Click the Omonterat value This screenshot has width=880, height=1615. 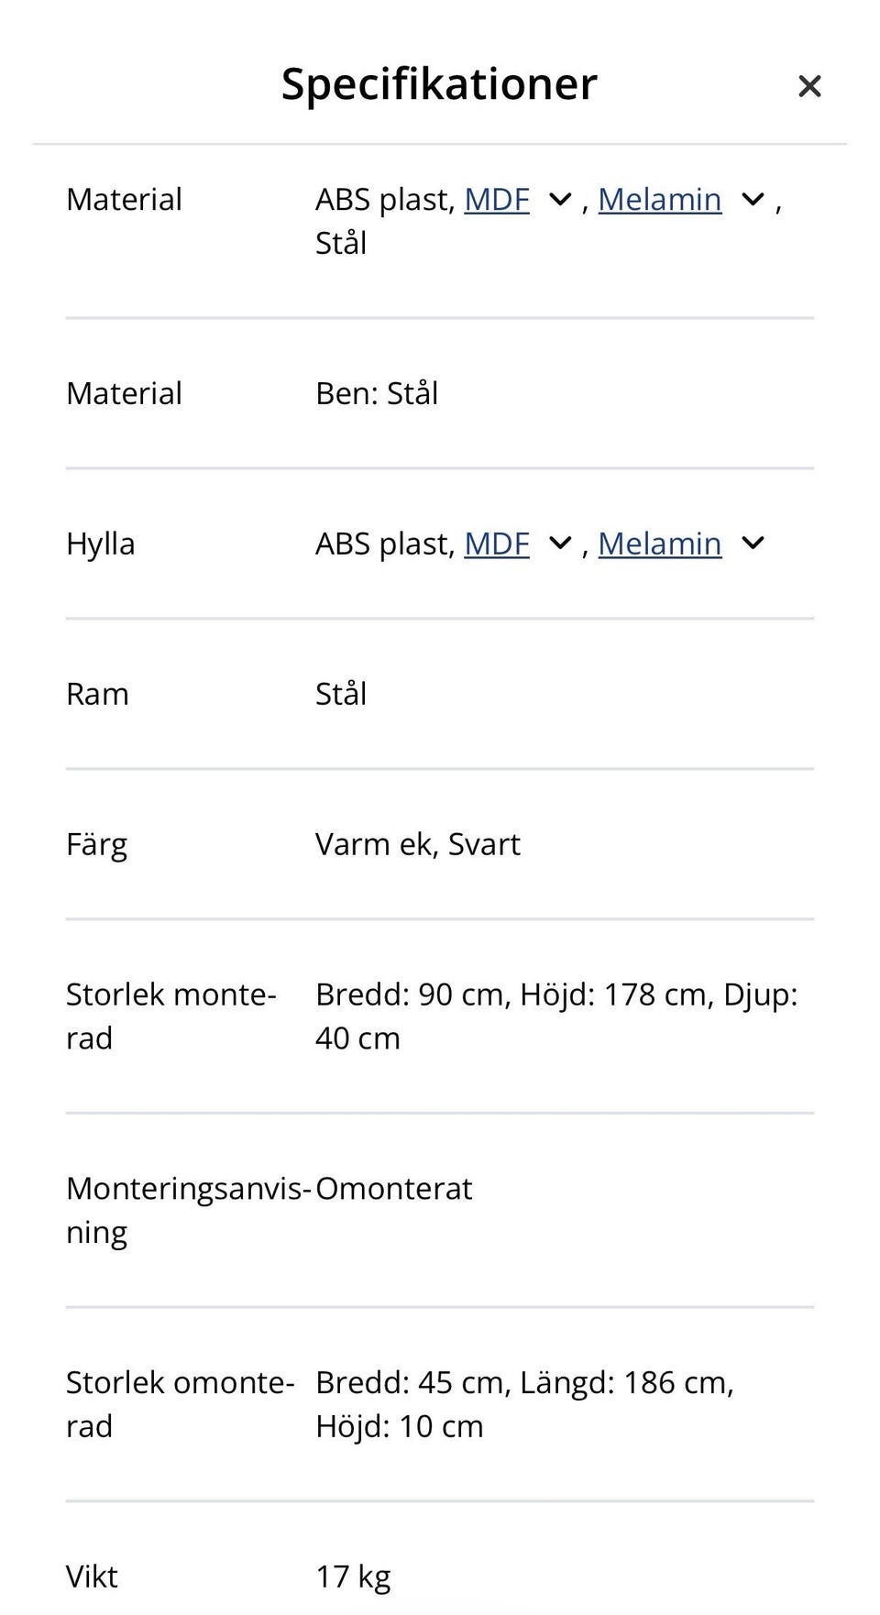394,1190
